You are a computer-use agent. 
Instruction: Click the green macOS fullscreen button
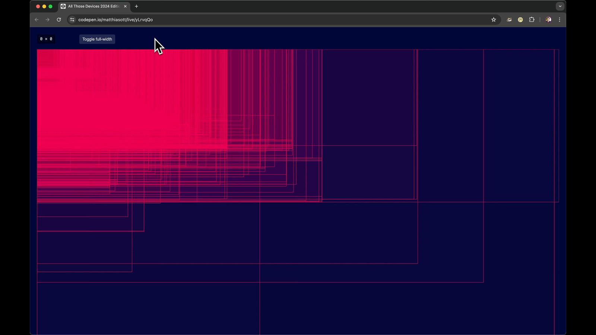point(51,6)
